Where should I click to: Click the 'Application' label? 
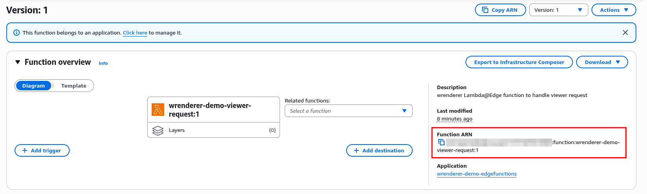pos(452,166)
